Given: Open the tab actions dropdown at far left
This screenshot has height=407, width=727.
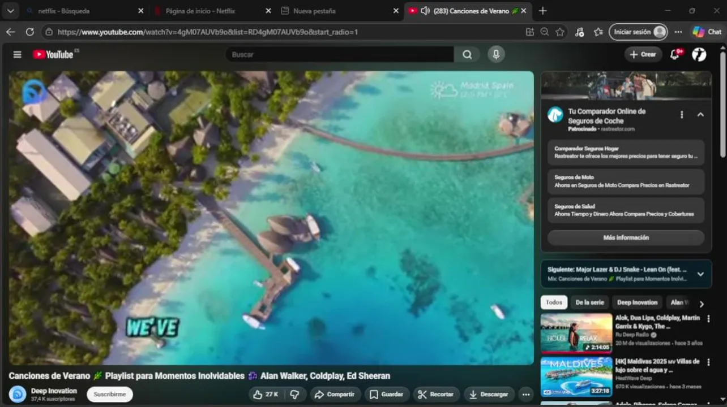Looking at the screenshot, I should (10, 11).
